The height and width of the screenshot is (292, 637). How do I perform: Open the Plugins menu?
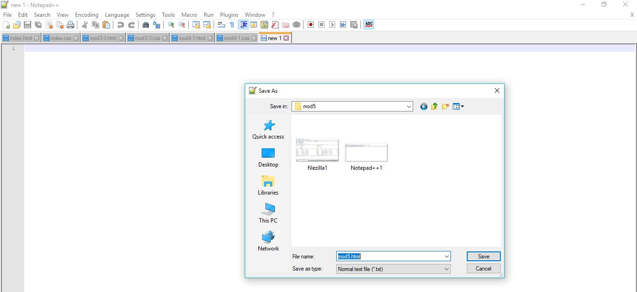click(x=229, y=15)
